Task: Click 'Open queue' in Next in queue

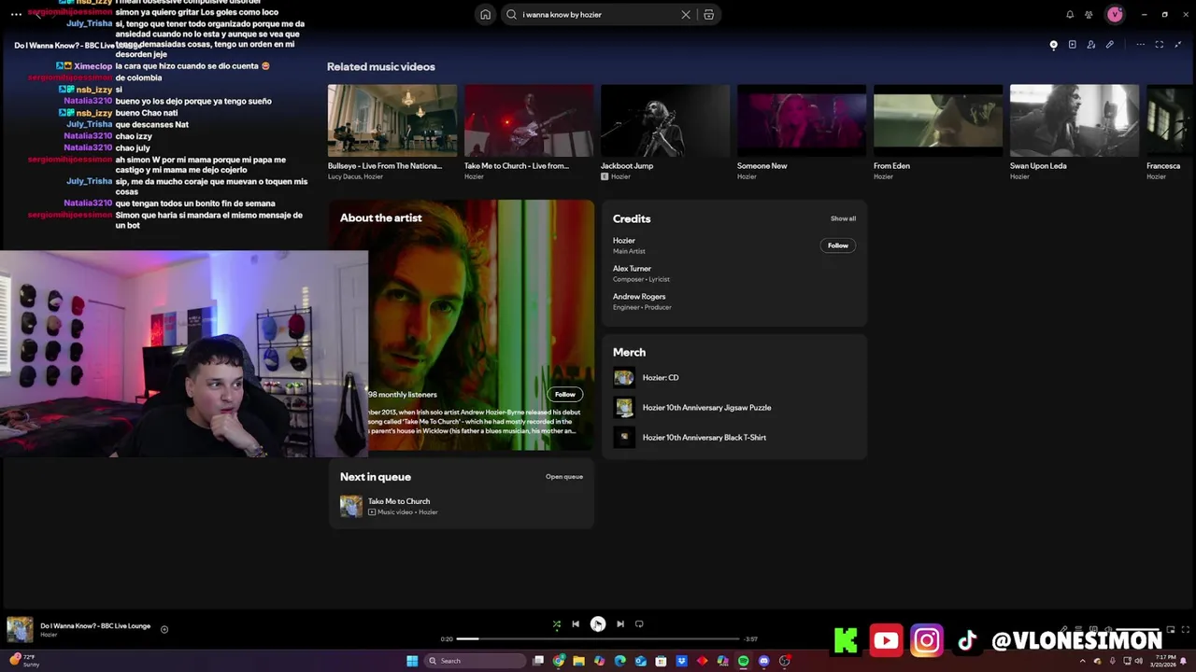Action: click(x=564, y=477)
